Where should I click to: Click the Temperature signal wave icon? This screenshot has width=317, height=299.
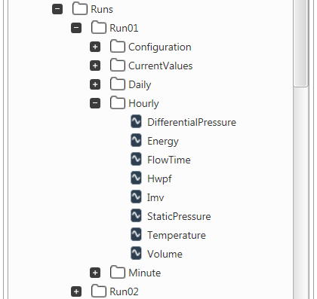click(x=136, y=234)
